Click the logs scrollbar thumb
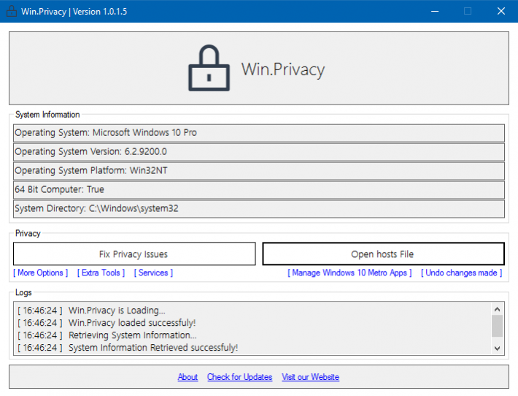The image size is (518, 396). point(497,326)
